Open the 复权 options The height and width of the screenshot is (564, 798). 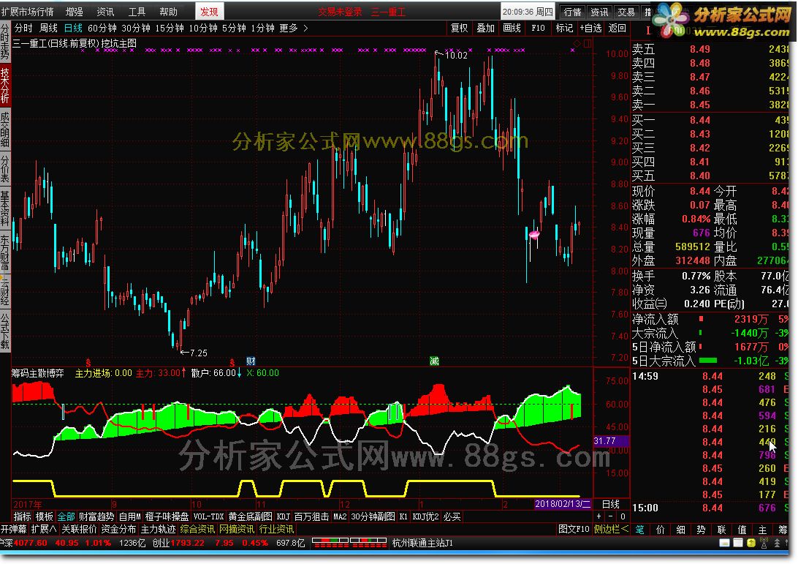point(459,28)
